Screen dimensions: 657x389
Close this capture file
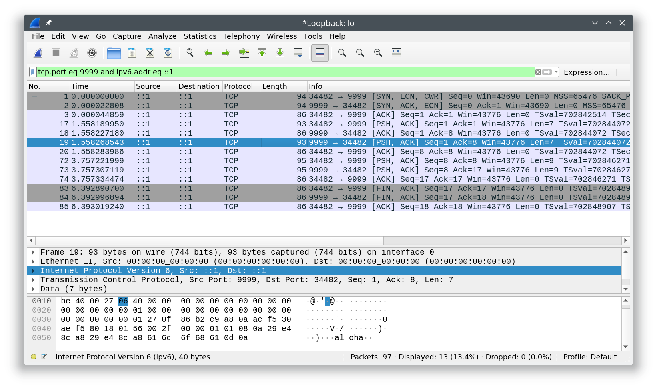(x=150, y=53)
